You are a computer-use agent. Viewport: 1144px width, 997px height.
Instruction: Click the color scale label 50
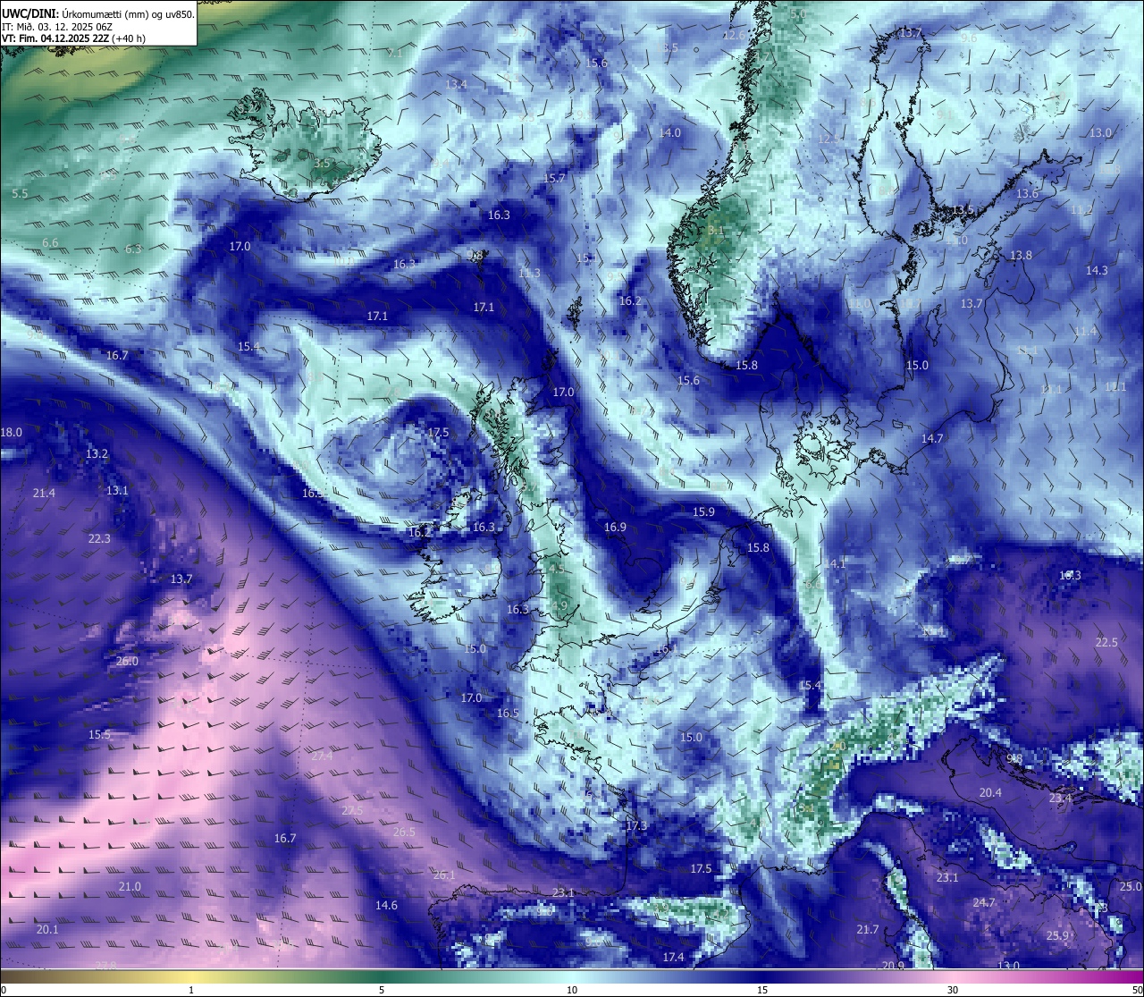pyautogui.click(x=1137, y=990)
